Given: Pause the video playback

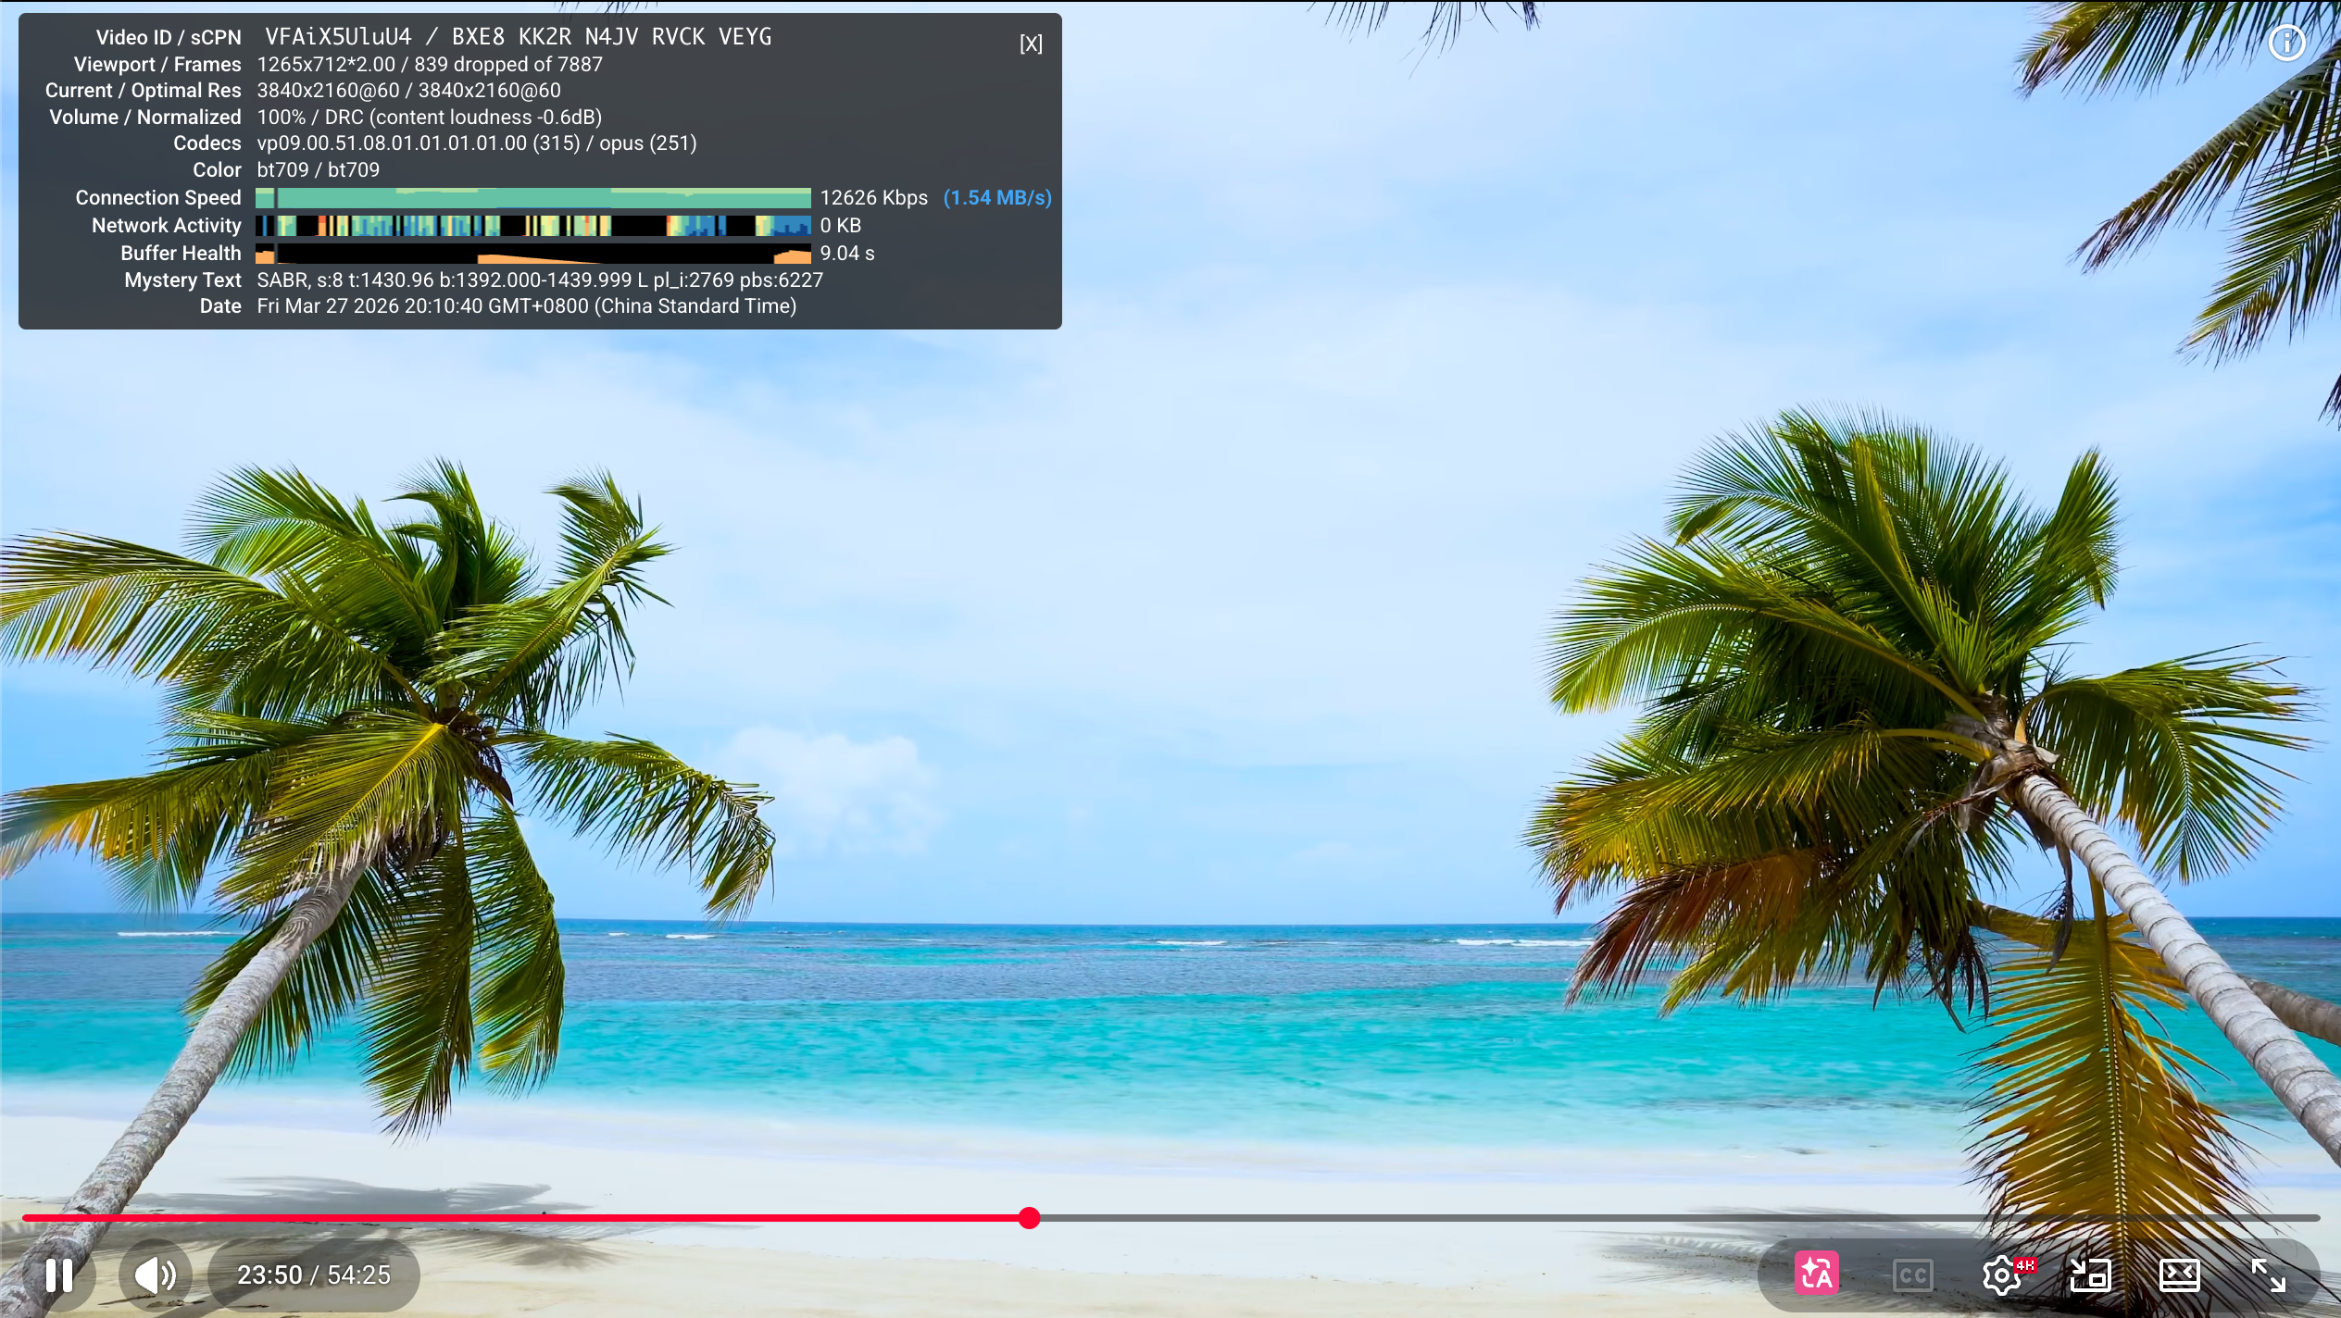Looking at the screenshot, I should coord(59,1274).
